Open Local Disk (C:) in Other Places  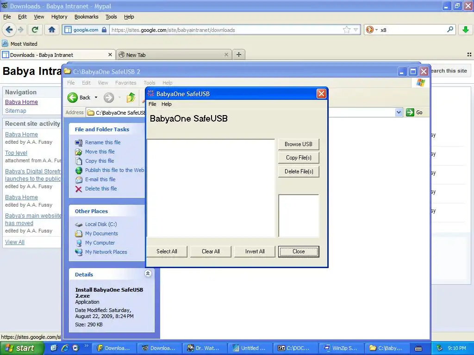click(x=100, y=224)
